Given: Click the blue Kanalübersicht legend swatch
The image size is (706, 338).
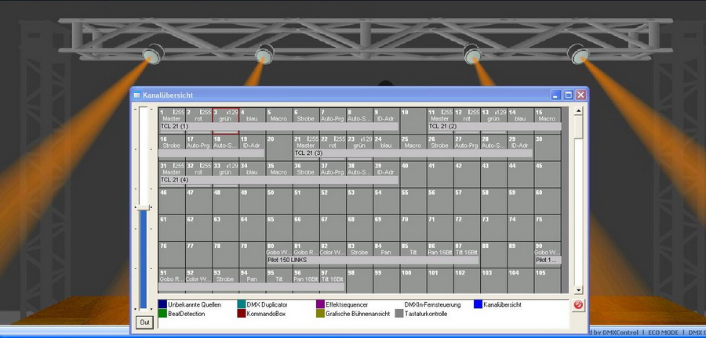Looking at the screenshot, I should [x=479, y=304].
